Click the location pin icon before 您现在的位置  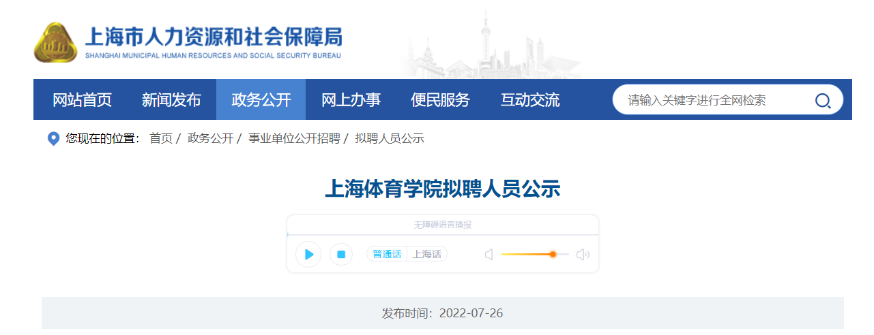[53, 139]
